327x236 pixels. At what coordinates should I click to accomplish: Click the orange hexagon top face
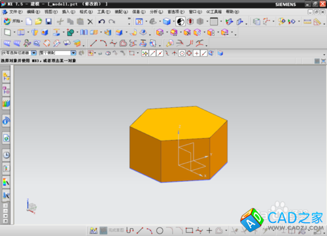tap(179, 122)
